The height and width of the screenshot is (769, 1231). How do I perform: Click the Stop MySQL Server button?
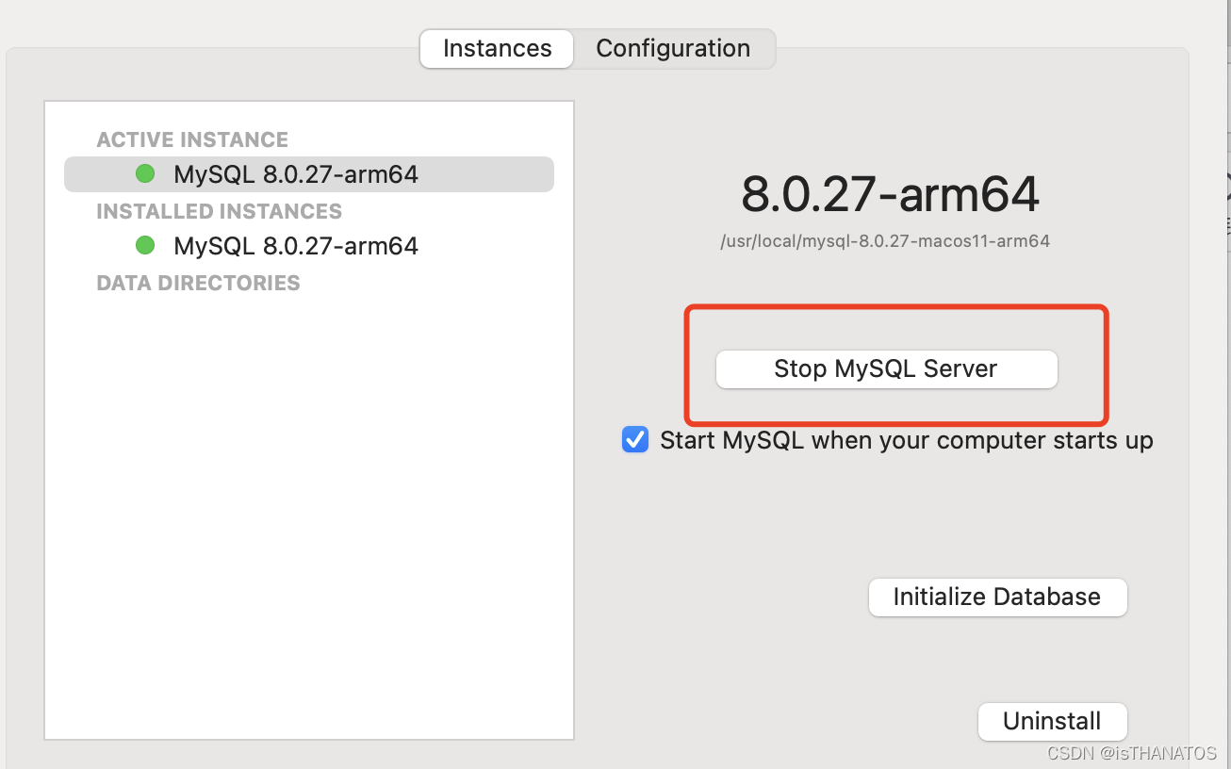pyautogui.click(x=886, y=368)
